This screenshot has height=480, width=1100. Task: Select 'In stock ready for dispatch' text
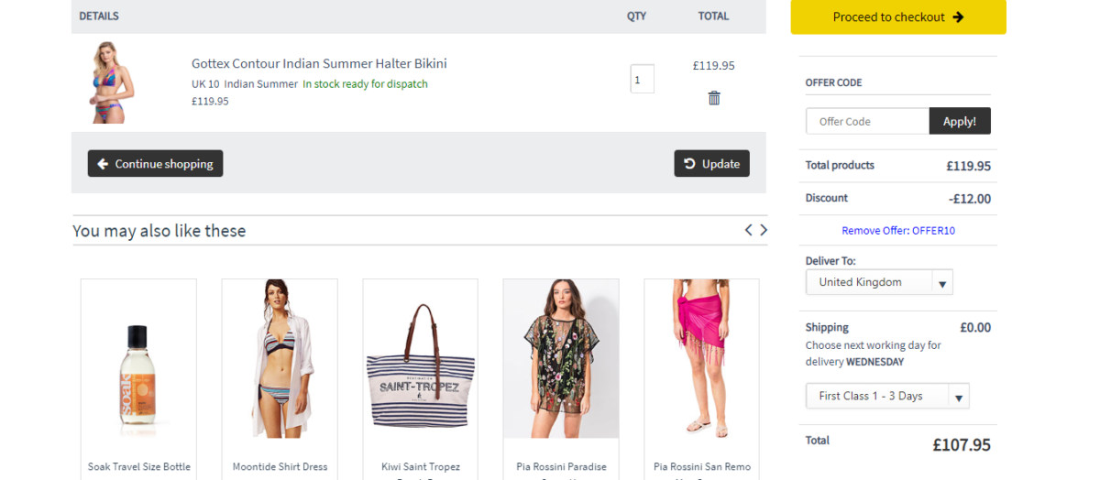point(365,84)
